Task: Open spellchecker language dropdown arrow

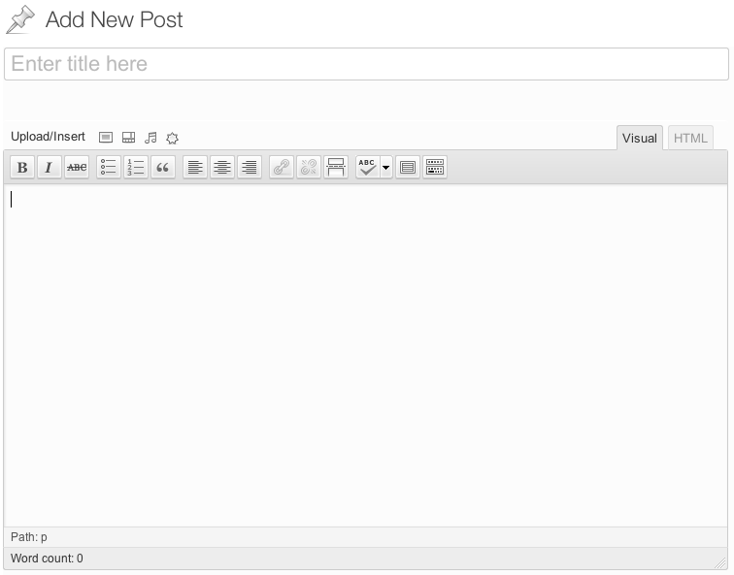Action: [385, 168]
